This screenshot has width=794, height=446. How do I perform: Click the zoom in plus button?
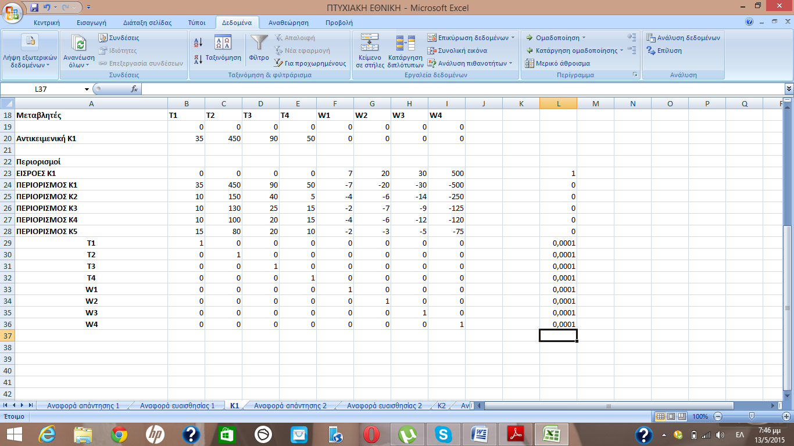click(786, 416)
